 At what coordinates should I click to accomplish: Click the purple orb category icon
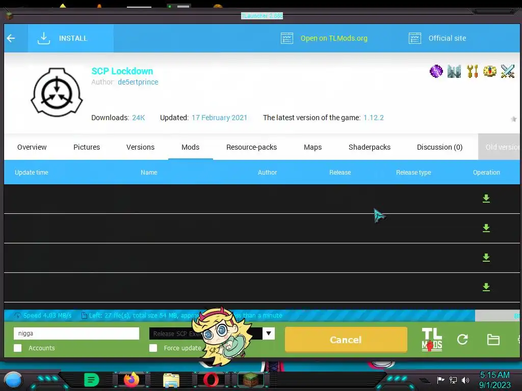(x=436, y=71)
